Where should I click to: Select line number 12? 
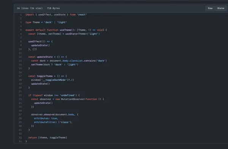click(20, 57)
